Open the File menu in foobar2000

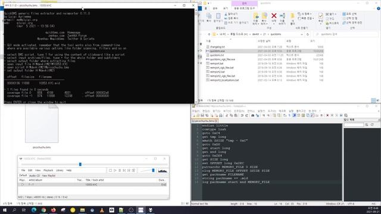(23, 171)
